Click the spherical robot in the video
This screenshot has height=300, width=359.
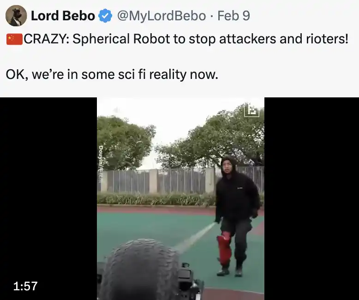140,270
